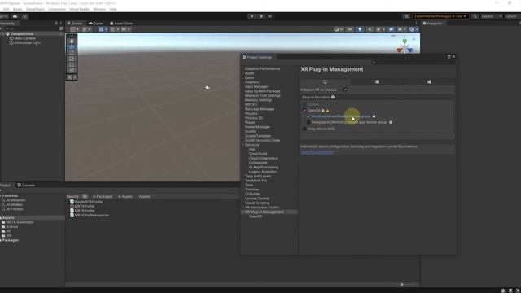Toggle 2D mode in Scene view
This screenshot has width=521, height=293.
(350, 29)
